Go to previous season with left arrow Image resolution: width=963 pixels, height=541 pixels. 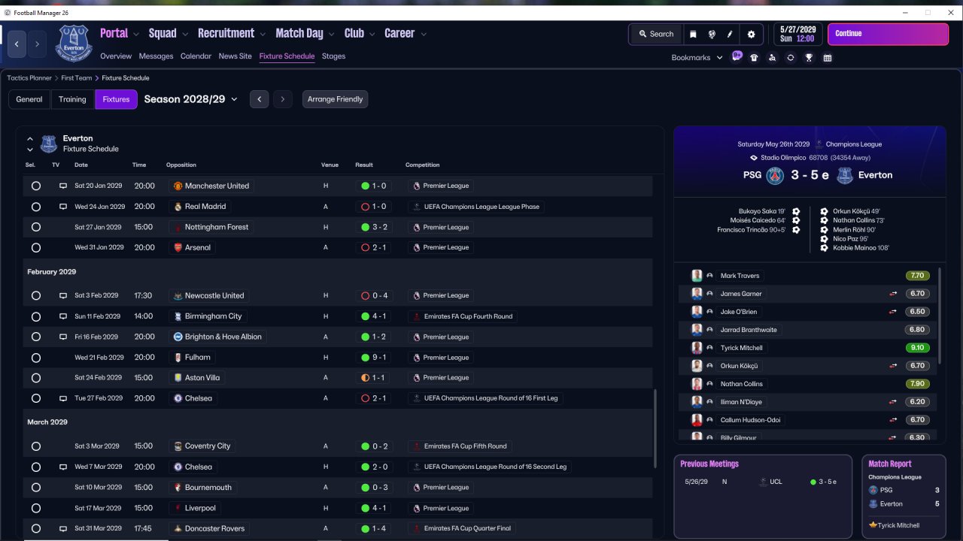tap(259, 99)
